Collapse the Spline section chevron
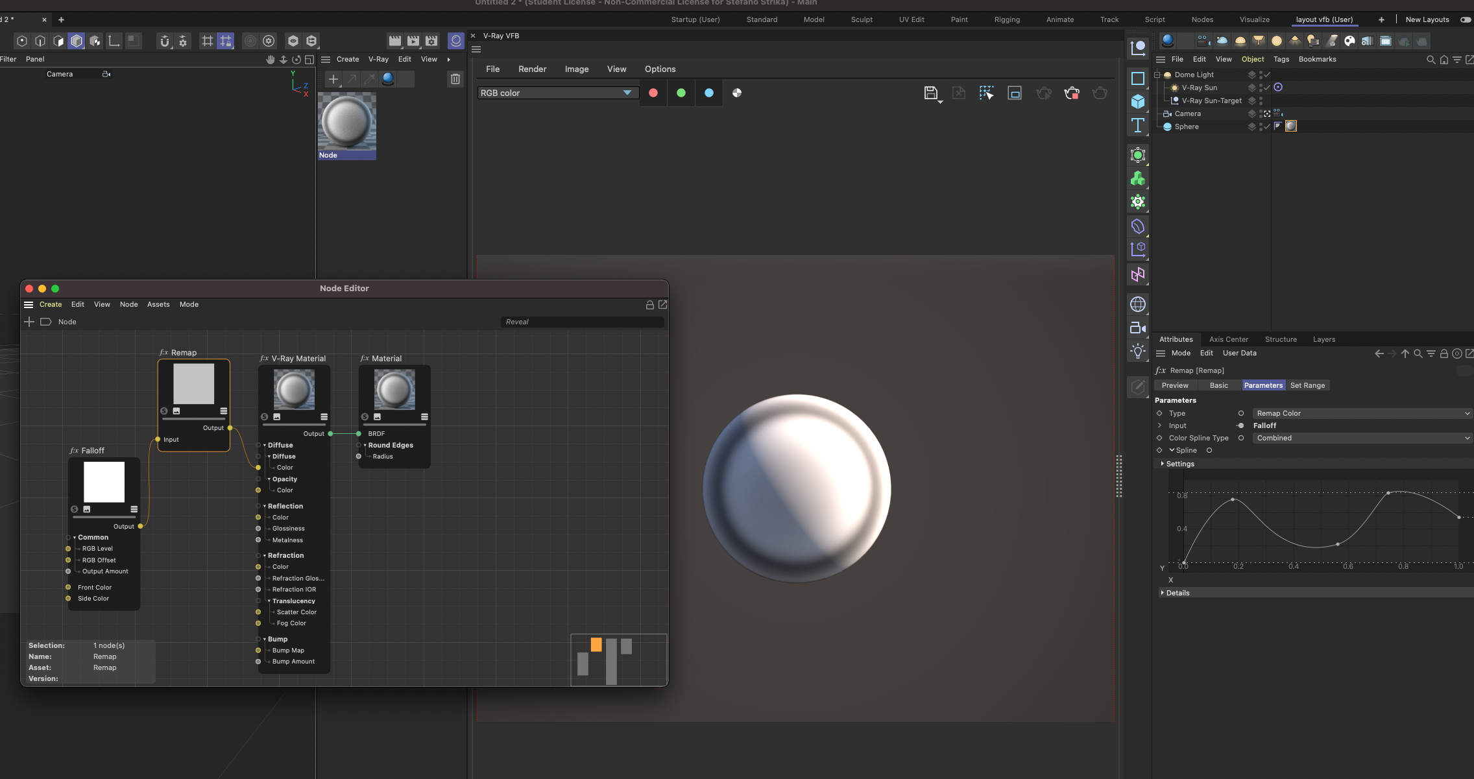 tap(1172, 450)
